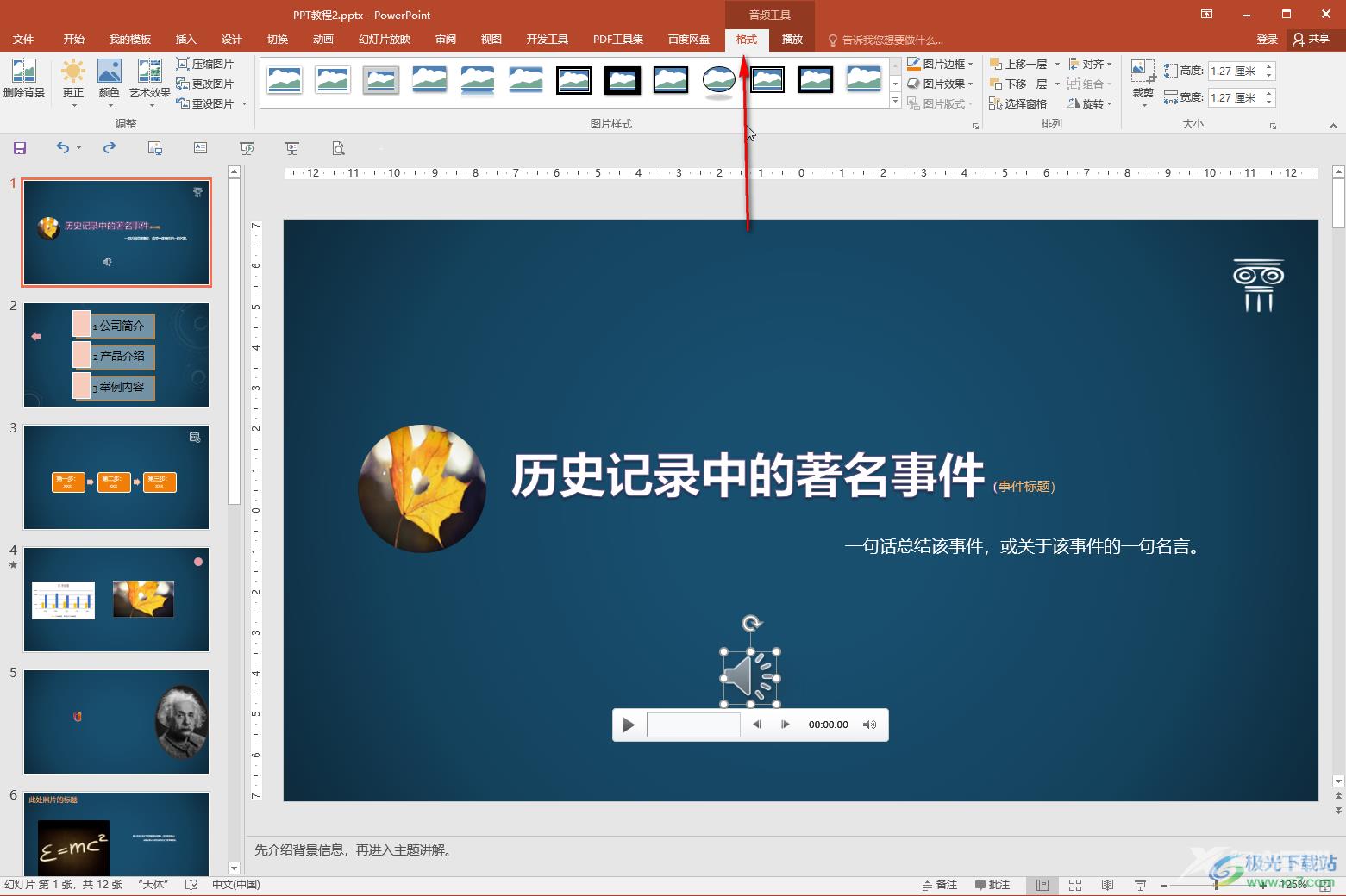The image size is (1346, 896).
Task: Click the Crop (裁剪) tool
Action: pyautogui.click(x=1143, y=83)
